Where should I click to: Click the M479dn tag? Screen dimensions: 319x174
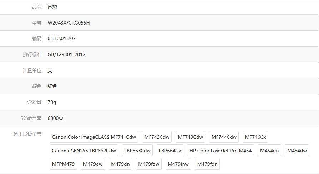tap(120, 164)
